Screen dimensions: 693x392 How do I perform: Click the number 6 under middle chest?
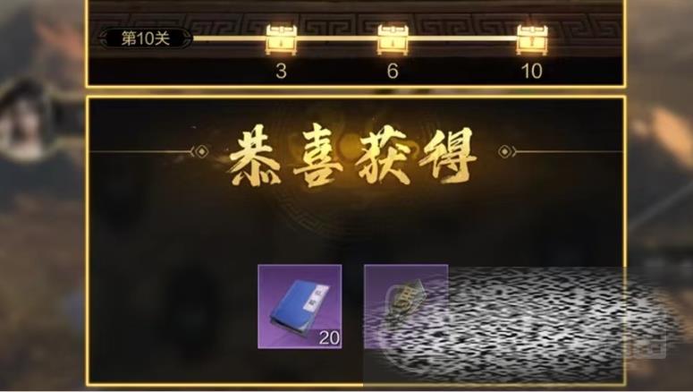click(x=393, y=71)
